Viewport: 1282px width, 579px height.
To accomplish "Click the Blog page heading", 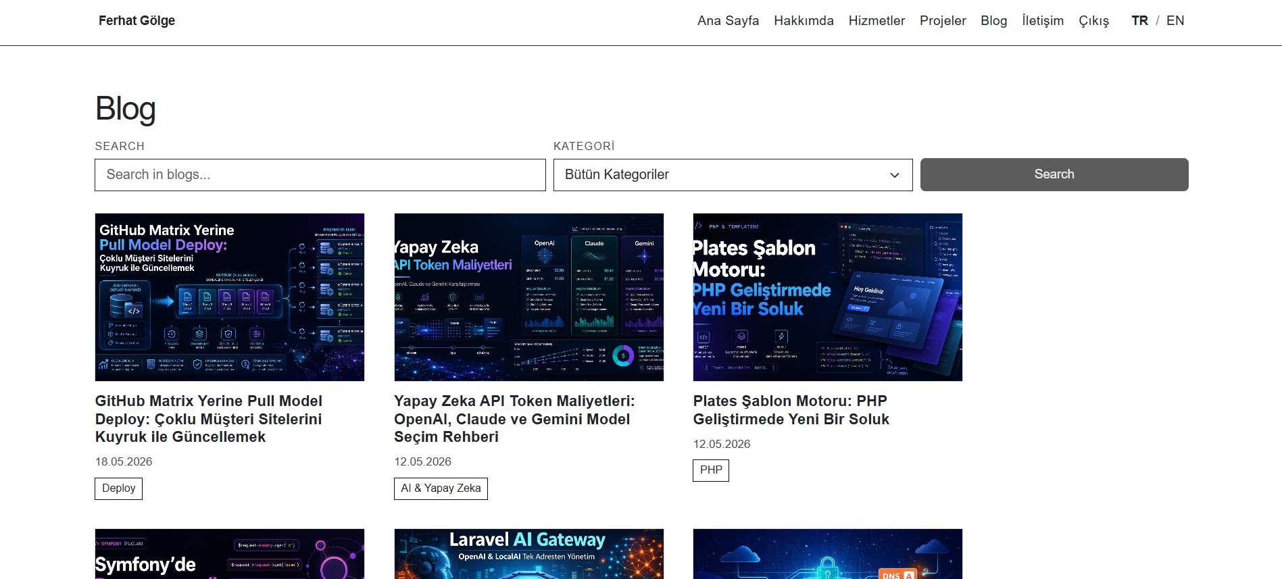I will coord(126,109).
